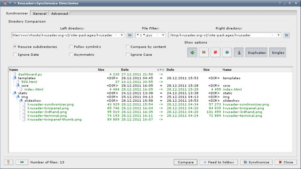Select the dashboard.py row

[150, 74]
